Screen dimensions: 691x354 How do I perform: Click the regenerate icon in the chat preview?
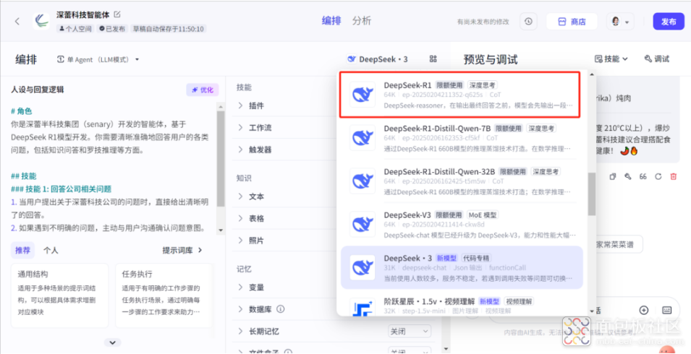tap(658, 176)
